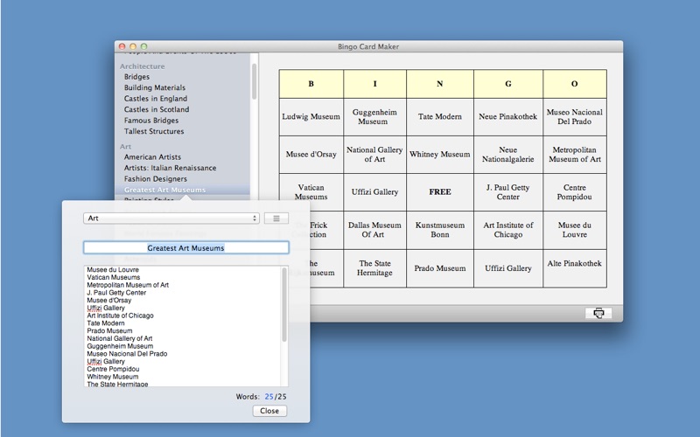
Task: Click the Kunstmuseum Bonn bingo cell
Action: coord(440,230)
